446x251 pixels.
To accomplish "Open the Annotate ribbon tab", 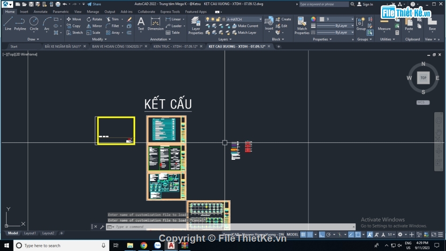I will (x=40, y=12).
